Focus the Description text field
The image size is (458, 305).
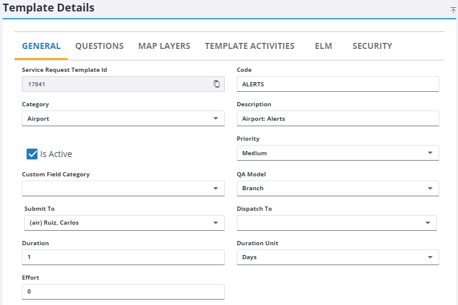click(337, 119)
